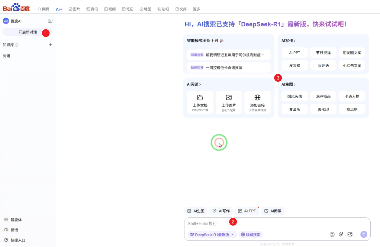Click the 上传图片 image card
This screenshot has width=380, height=247.
coord(229,102)
